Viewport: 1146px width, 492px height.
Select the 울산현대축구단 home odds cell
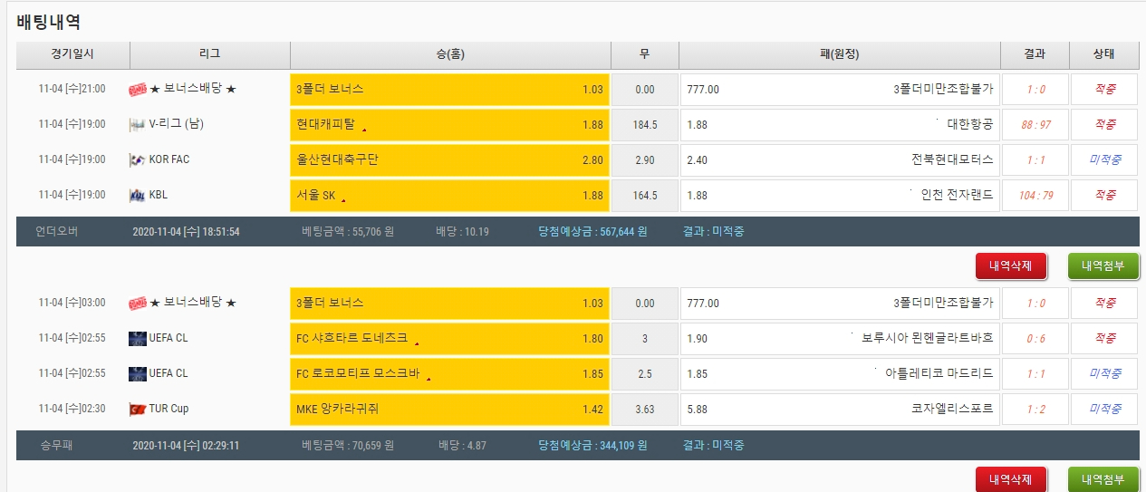[449, 160]
